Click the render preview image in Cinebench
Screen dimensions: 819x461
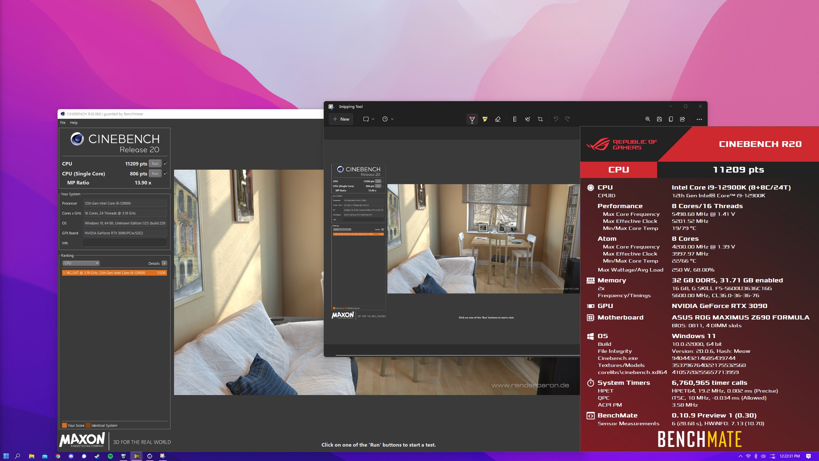click(249, 282)
